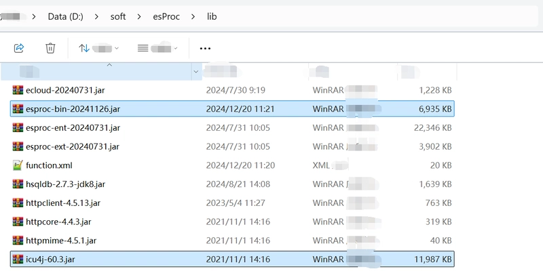Screen dimensions: 543x271
Task: Expand chevron after esProc breadcrumb
Action: (x=193, y=16)
